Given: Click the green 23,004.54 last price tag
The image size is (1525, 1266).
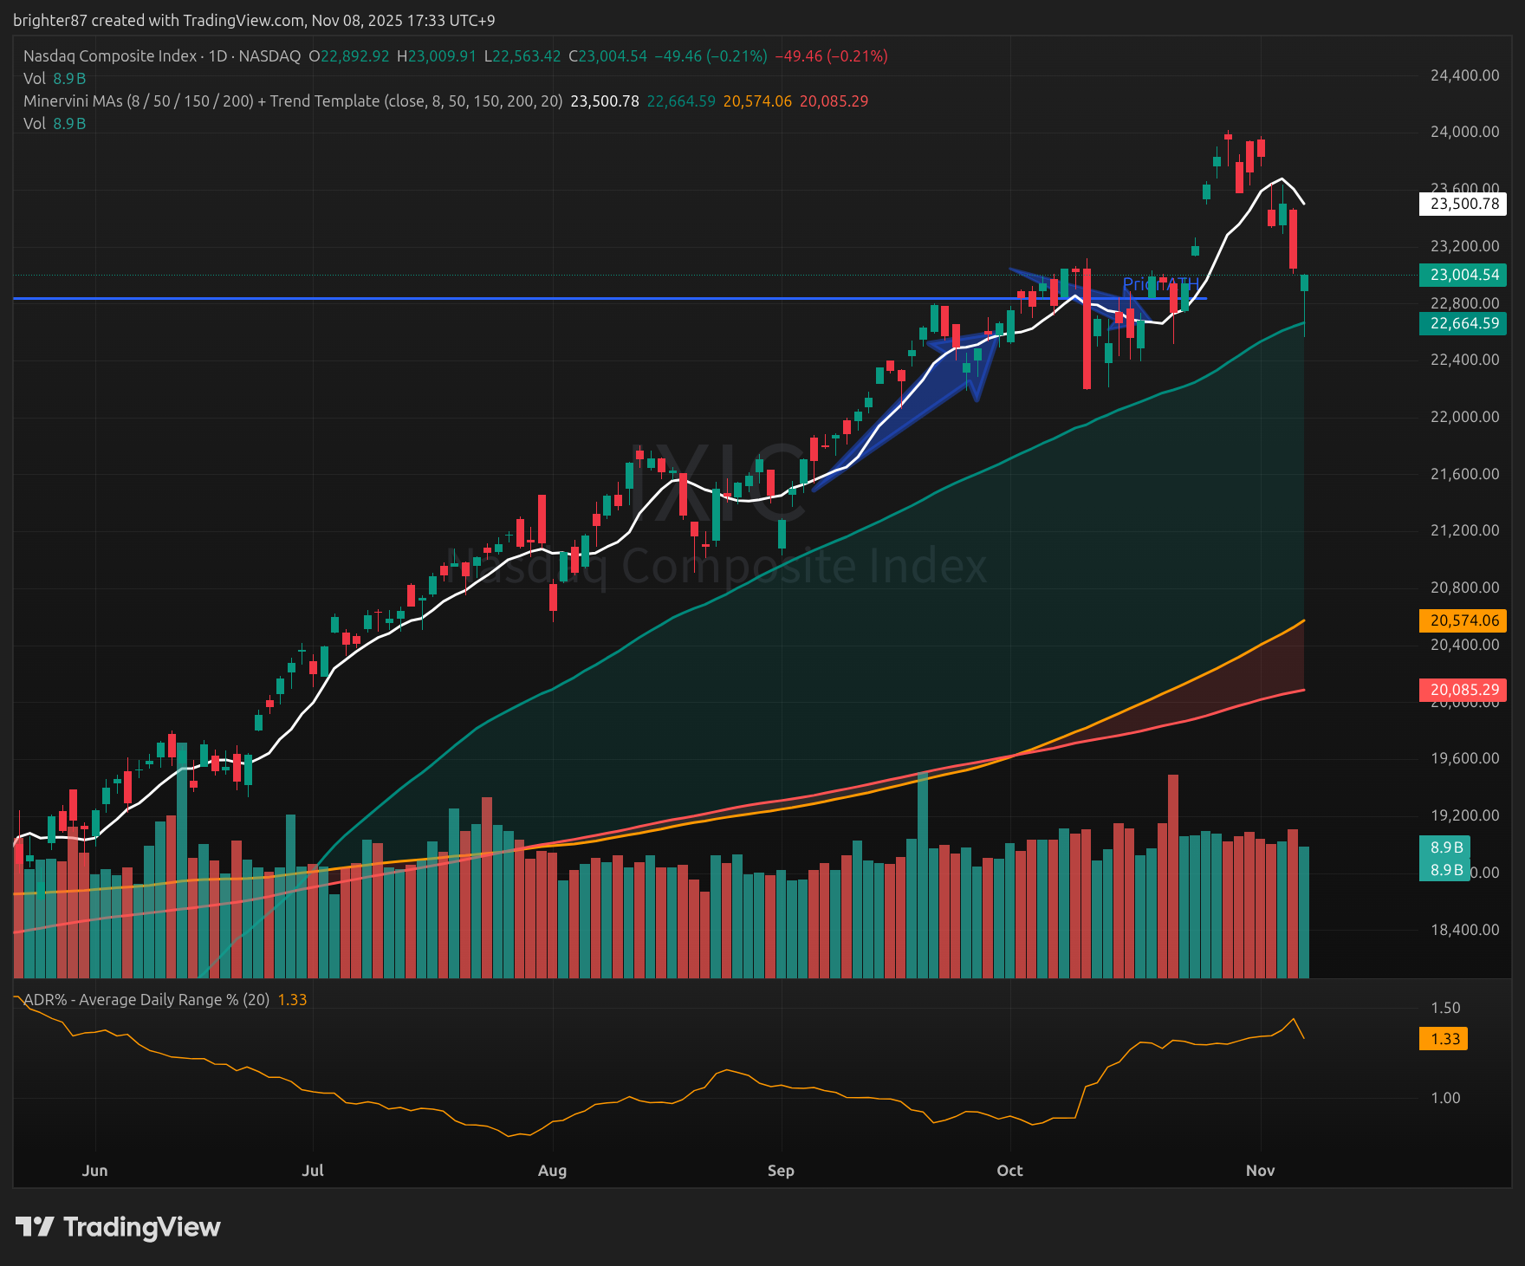Looking at the screenshot, I should click(x=1463, y=276).
